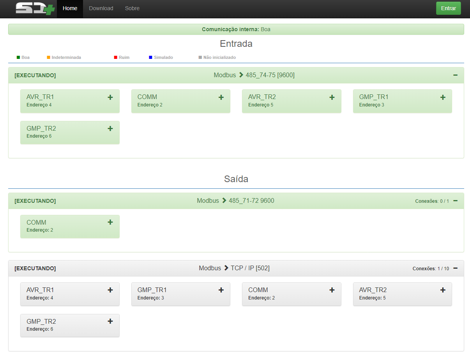The image size is (470, 358).
Task: Click [EXECUTANDO] status of 485_74-75 panel
Action: tap(35, 75)
